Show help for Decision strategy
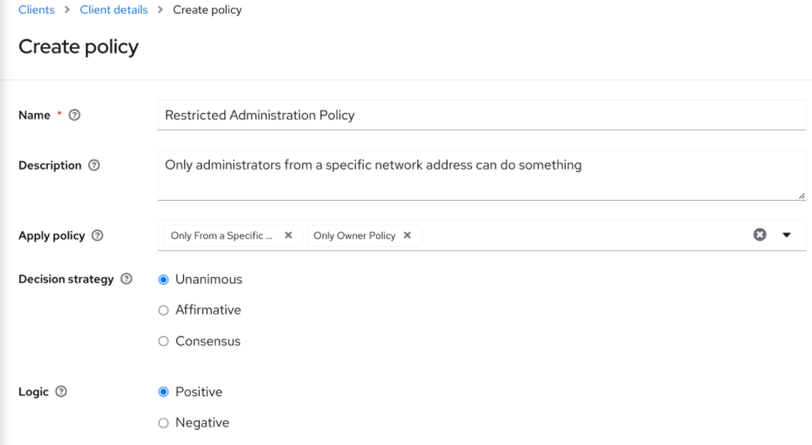Screen dimensions: 812x445 (x=126, y=279)
